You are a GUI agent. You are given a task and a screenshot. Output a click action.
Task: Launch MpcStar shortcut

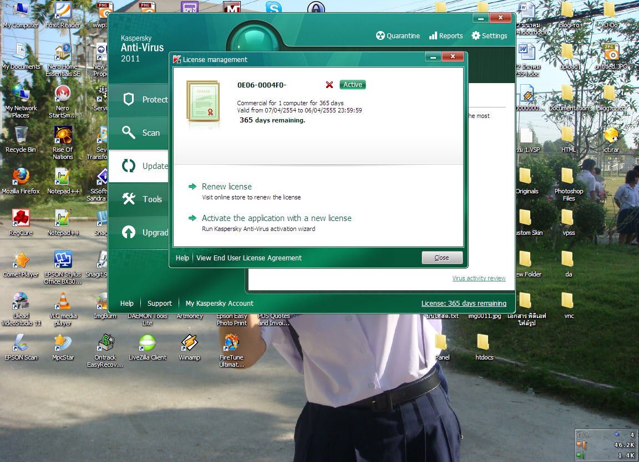coord(63,347)
